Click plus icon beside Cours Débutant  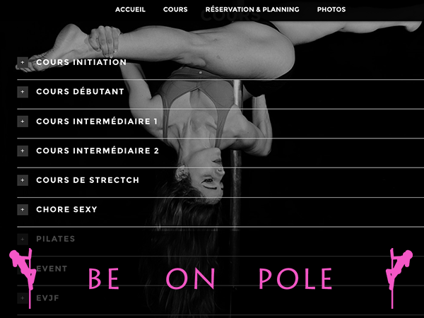(23, 92)
